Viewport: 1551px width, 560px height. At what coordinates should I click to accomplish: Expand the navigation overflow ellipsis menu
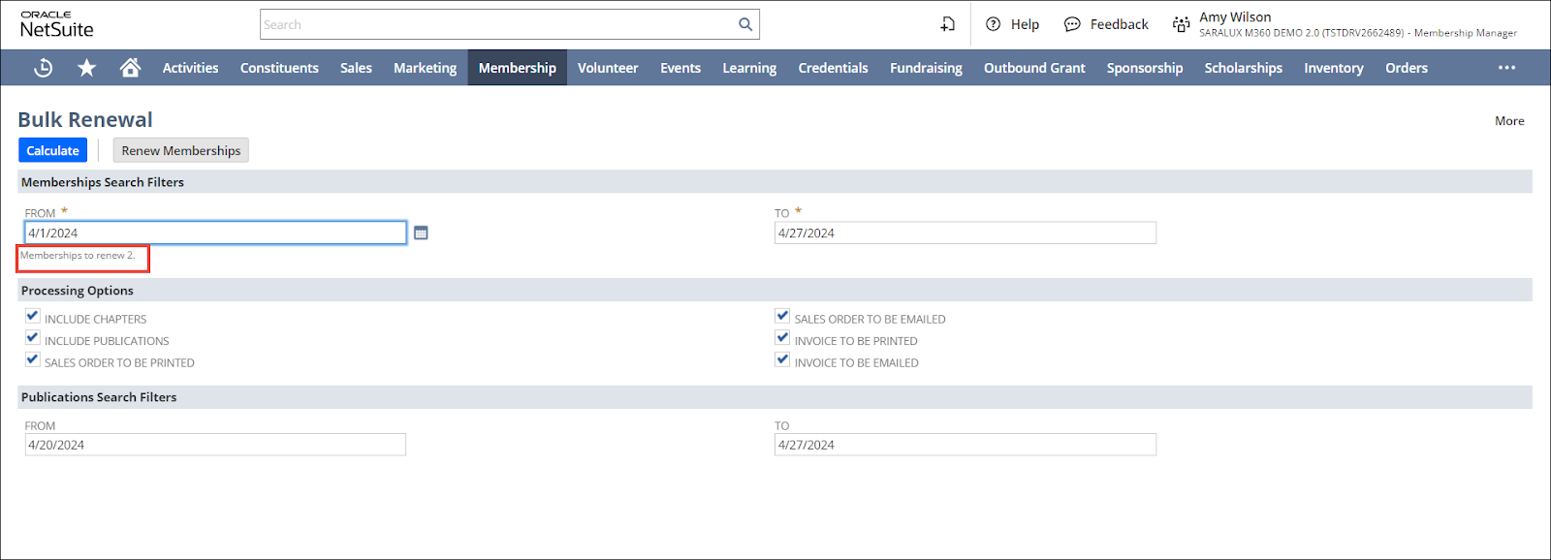(x=1506, y=68)
